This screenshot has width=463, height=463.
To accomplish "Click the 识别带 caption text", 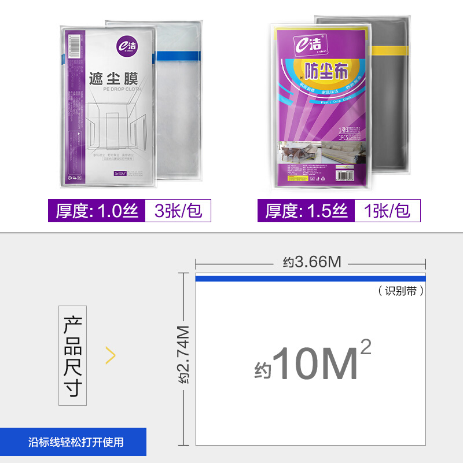I will point(400,291).
